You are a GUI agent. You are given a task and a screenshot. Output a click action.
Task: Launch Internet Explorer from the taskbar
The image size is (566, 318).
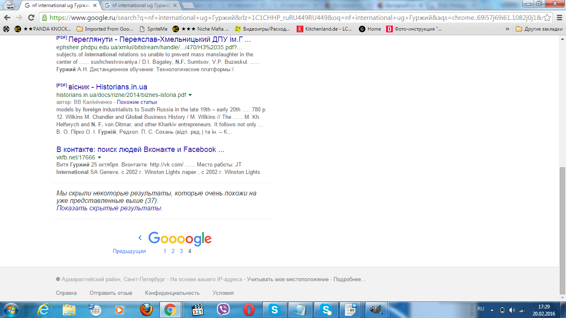[x=43, y=309]
